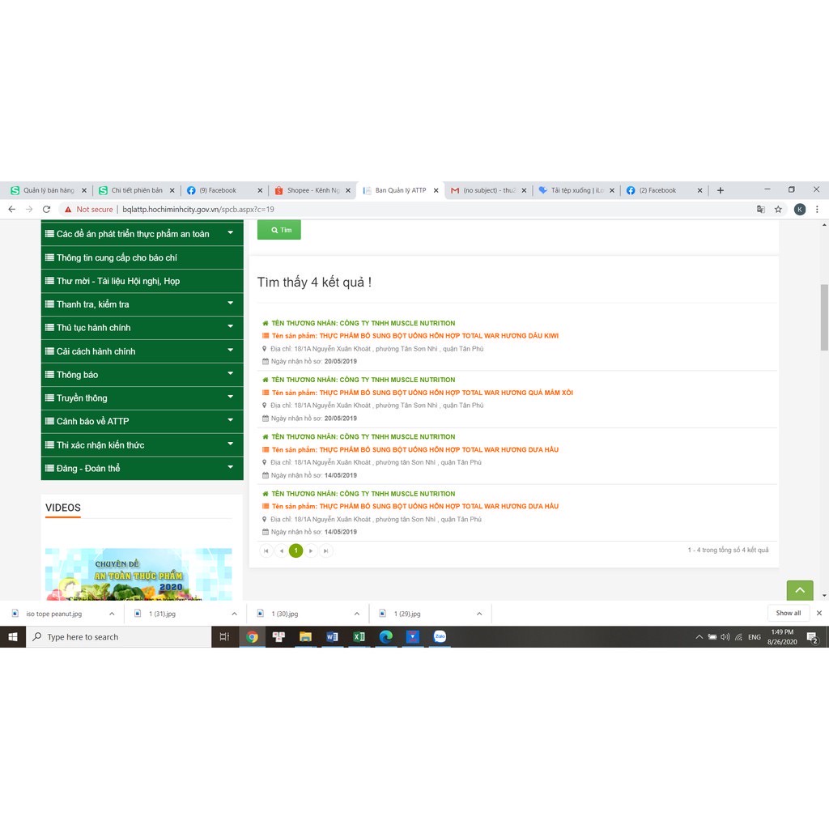Switch to the '(no subject)' Gmail tab
The height and width of the screenshot is (829, 829).
click(488, 190)
